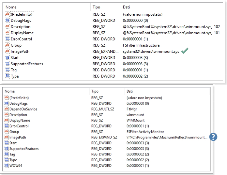The image size is (227, 175).
Task: Click the data ending wimmount.sys,-101
Action: coord(171,33)
